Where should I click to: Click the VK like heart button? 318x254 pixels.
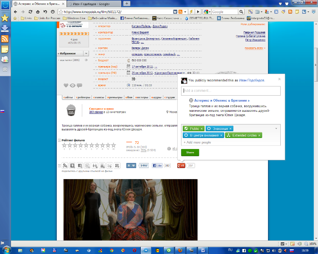(x=131, y=166)
